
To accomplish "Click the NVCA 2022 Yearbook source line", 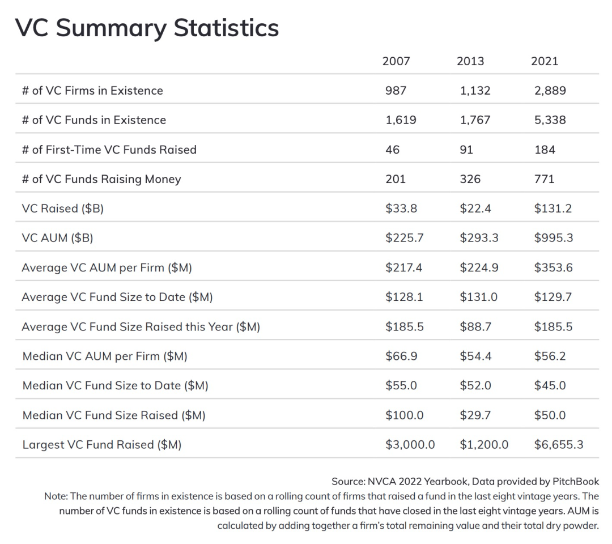I will click(465, 482).
